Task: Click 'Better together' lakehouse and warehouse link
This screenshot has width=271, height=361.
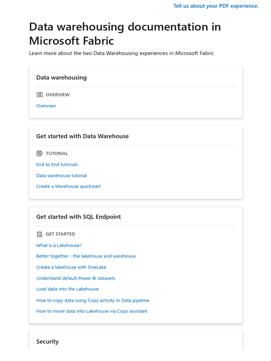Action: click(86, 256)
